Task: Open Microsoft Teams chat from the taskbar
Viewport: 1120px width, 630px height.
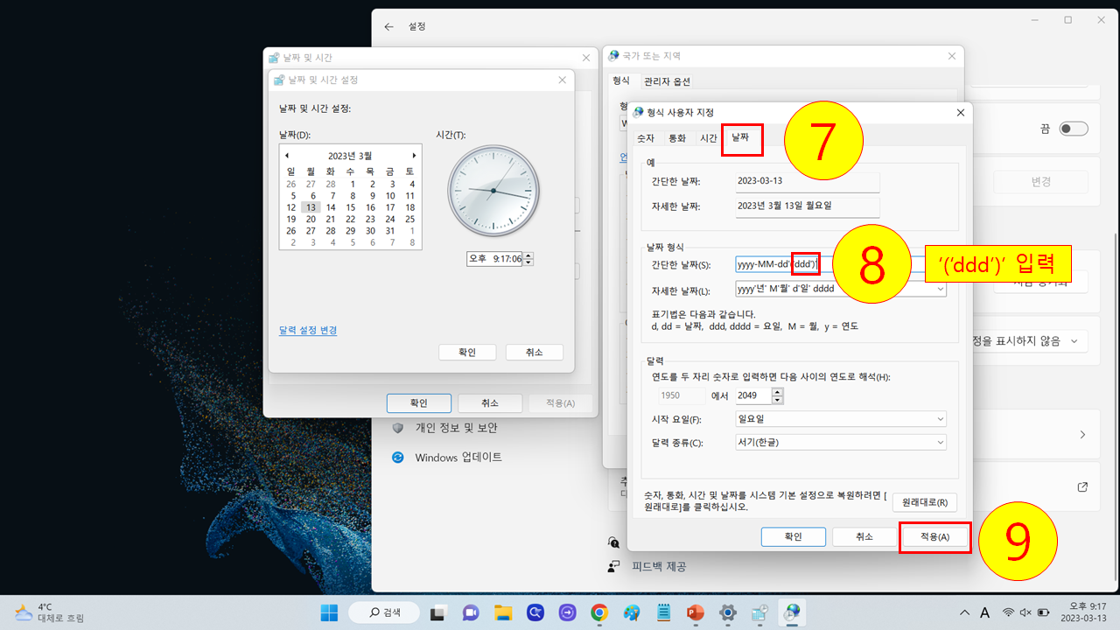Action: click(471, 612)
